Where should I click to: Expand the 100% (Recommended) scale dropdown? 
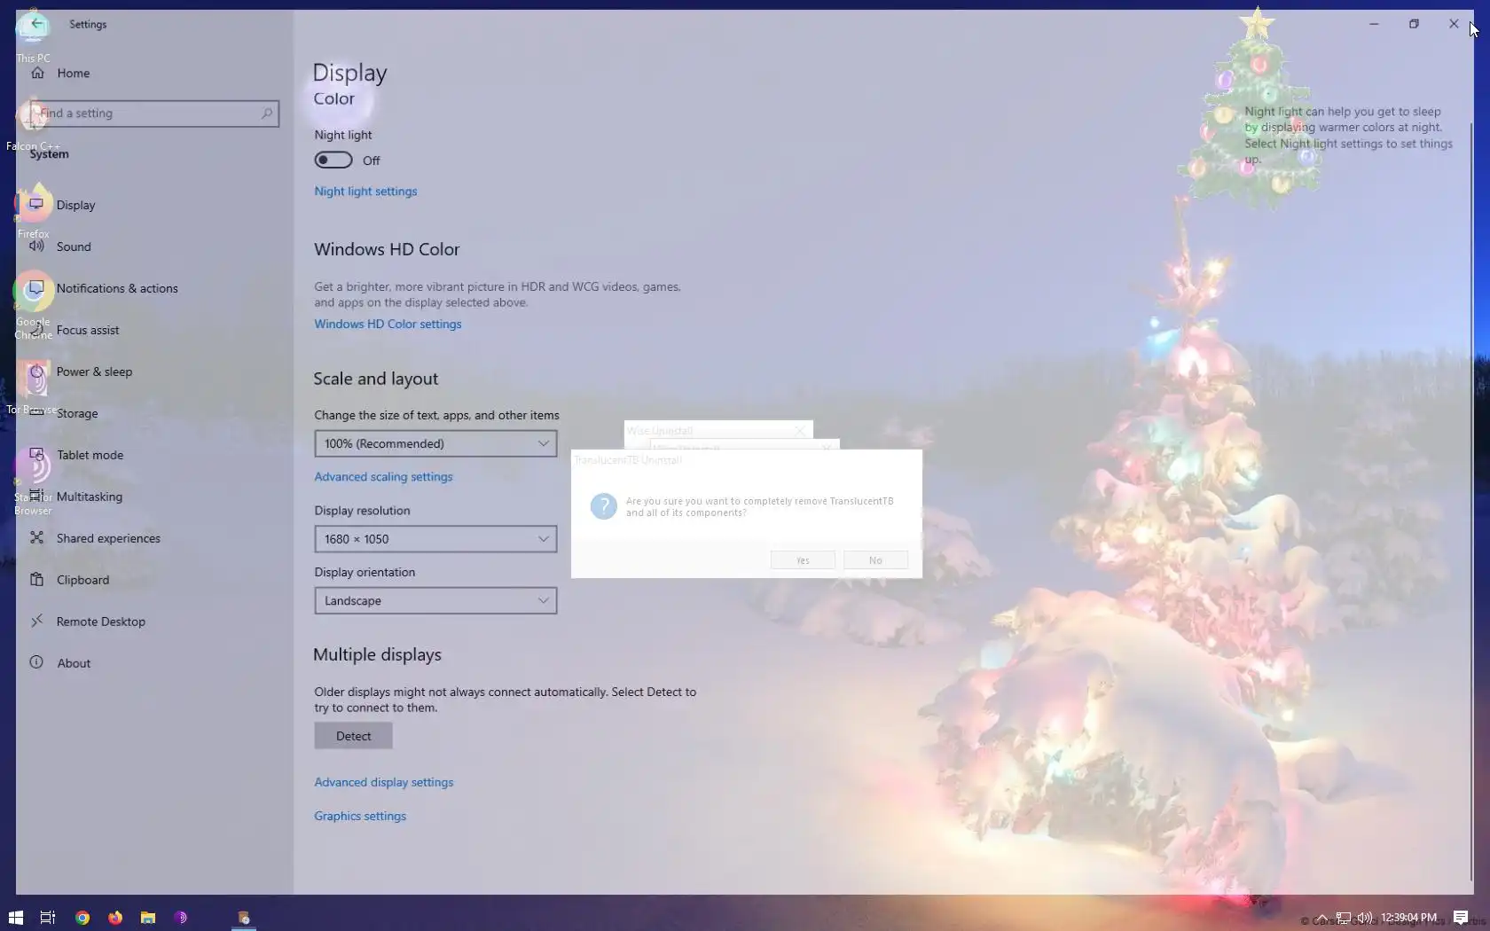435,443
